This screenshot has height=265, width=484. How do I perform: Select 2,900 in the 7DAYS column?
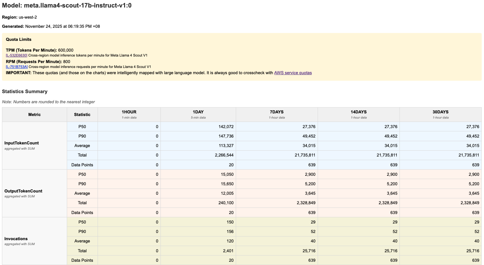point(310,174)
